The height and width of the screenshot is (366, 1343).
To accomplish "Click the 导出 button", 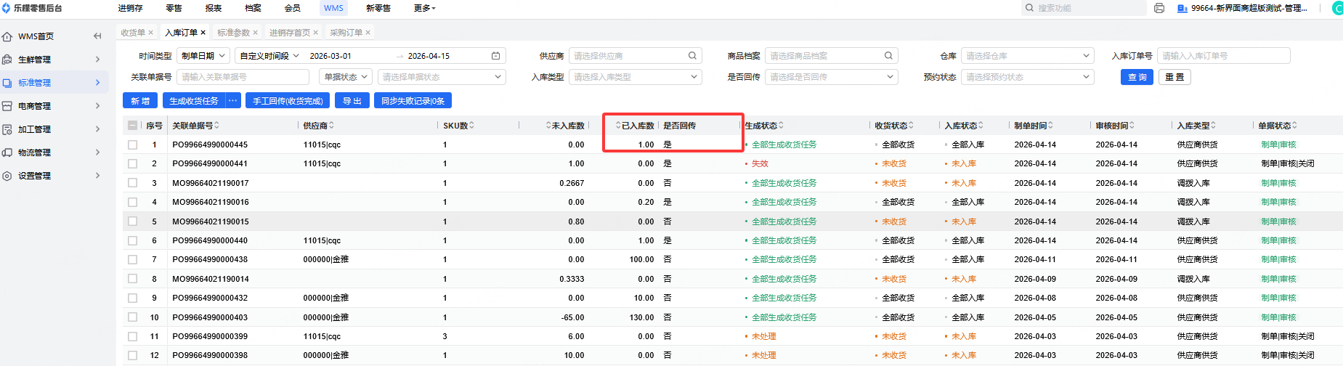I will (352, 101).
